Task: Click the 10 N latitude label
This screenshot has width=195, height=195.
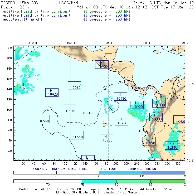Action: pos(190,84)
